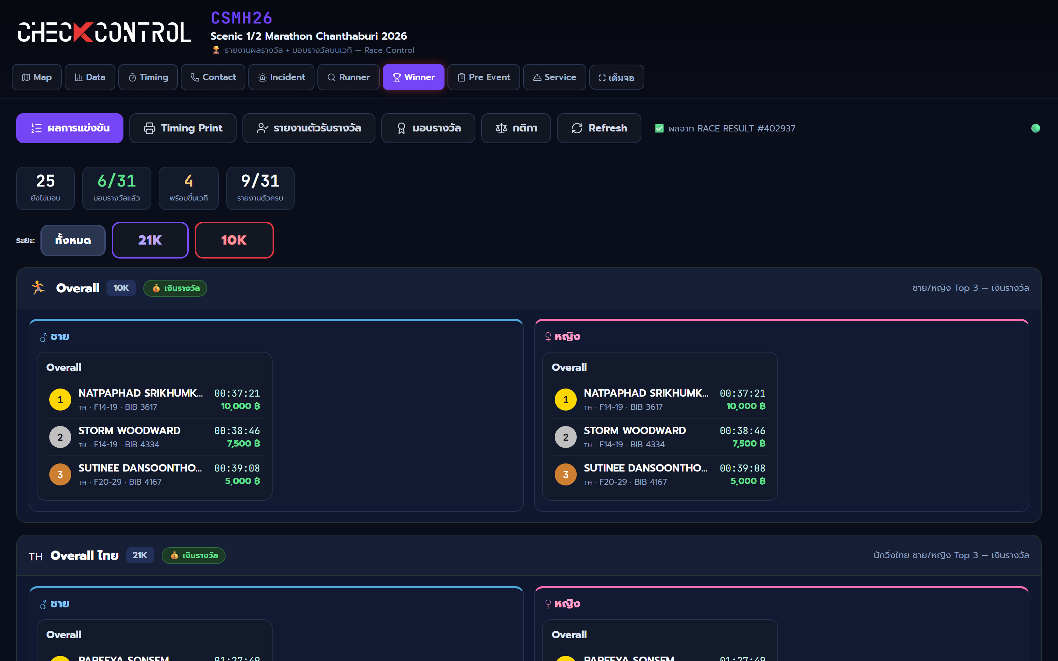Switch to the Timing tab
This screenshot has width=1058, height=661.
tap(148, 77)
